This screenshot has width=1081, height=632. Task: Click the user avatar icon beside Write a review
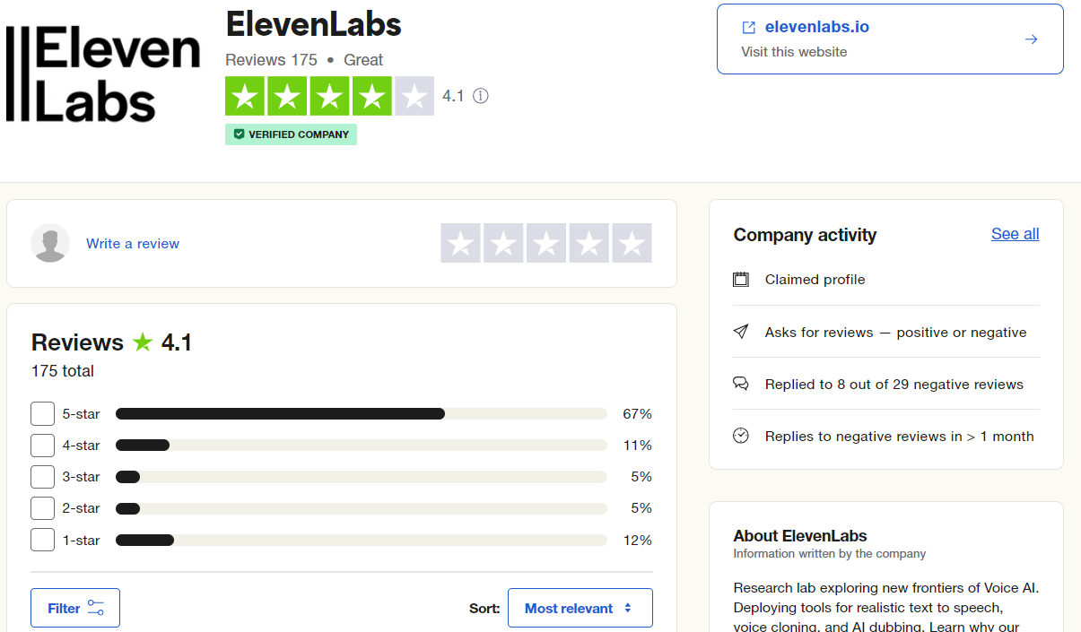click(50, 243)
